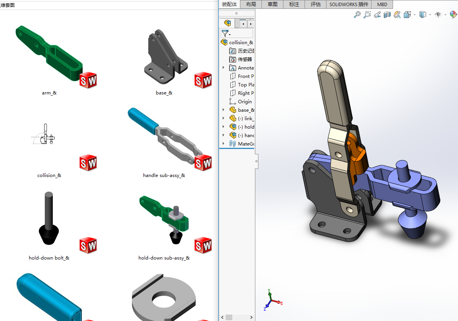Click the hold-down sub-assy_& file name

164,258
